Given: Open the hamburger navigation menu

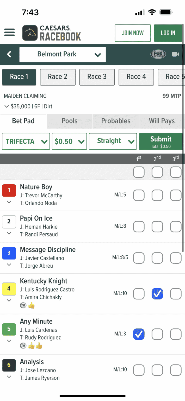Looking at the screenshot, I should 9,33.
